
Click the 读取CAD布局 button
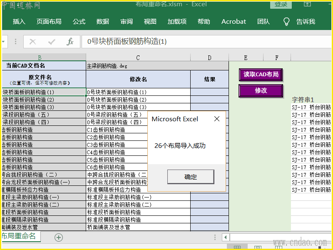click(x=261, y=75)
